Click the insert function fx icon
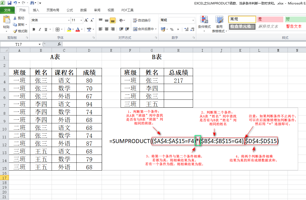Image resolution: width=306 pixels, height=200 pixels. pos(59,44)
